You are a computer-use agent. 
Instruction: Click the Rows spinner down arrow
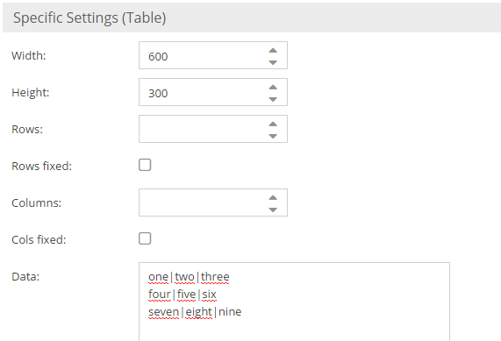(273, 137)
